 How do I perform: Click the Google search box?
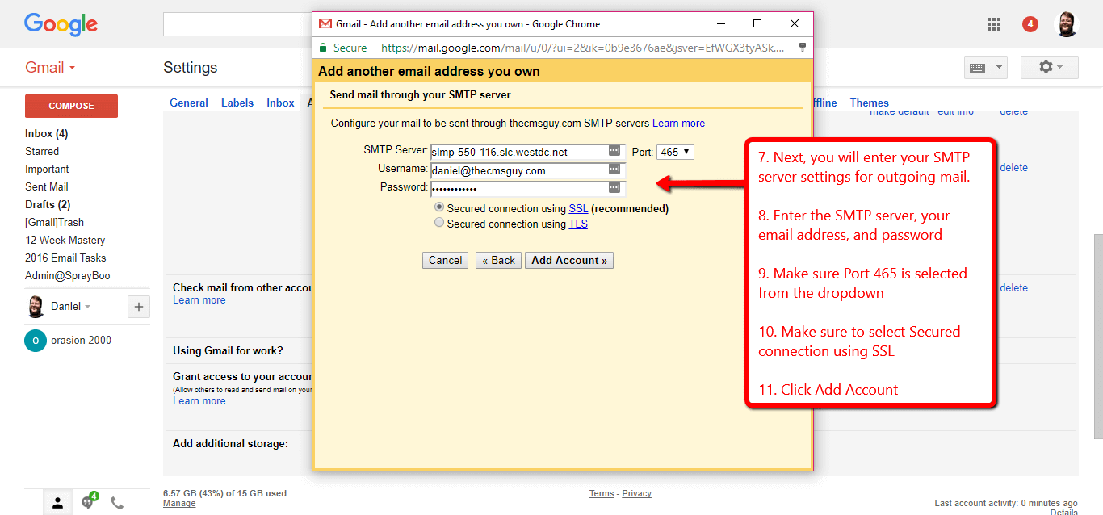tap(237, 24)
